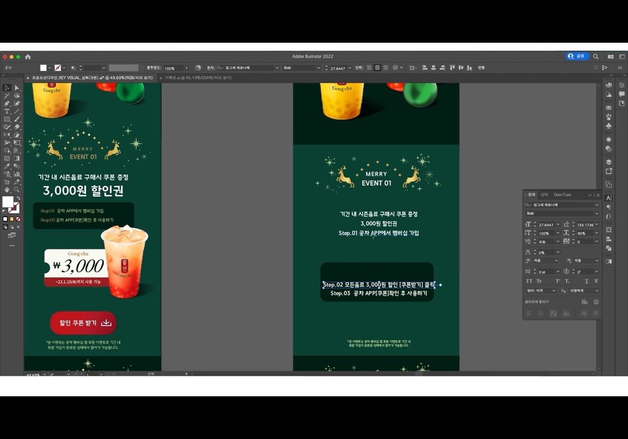The height and width of the screenshot is (439, 628).
Task: Click the white fill box in toolbox
Action: [8, 202]
